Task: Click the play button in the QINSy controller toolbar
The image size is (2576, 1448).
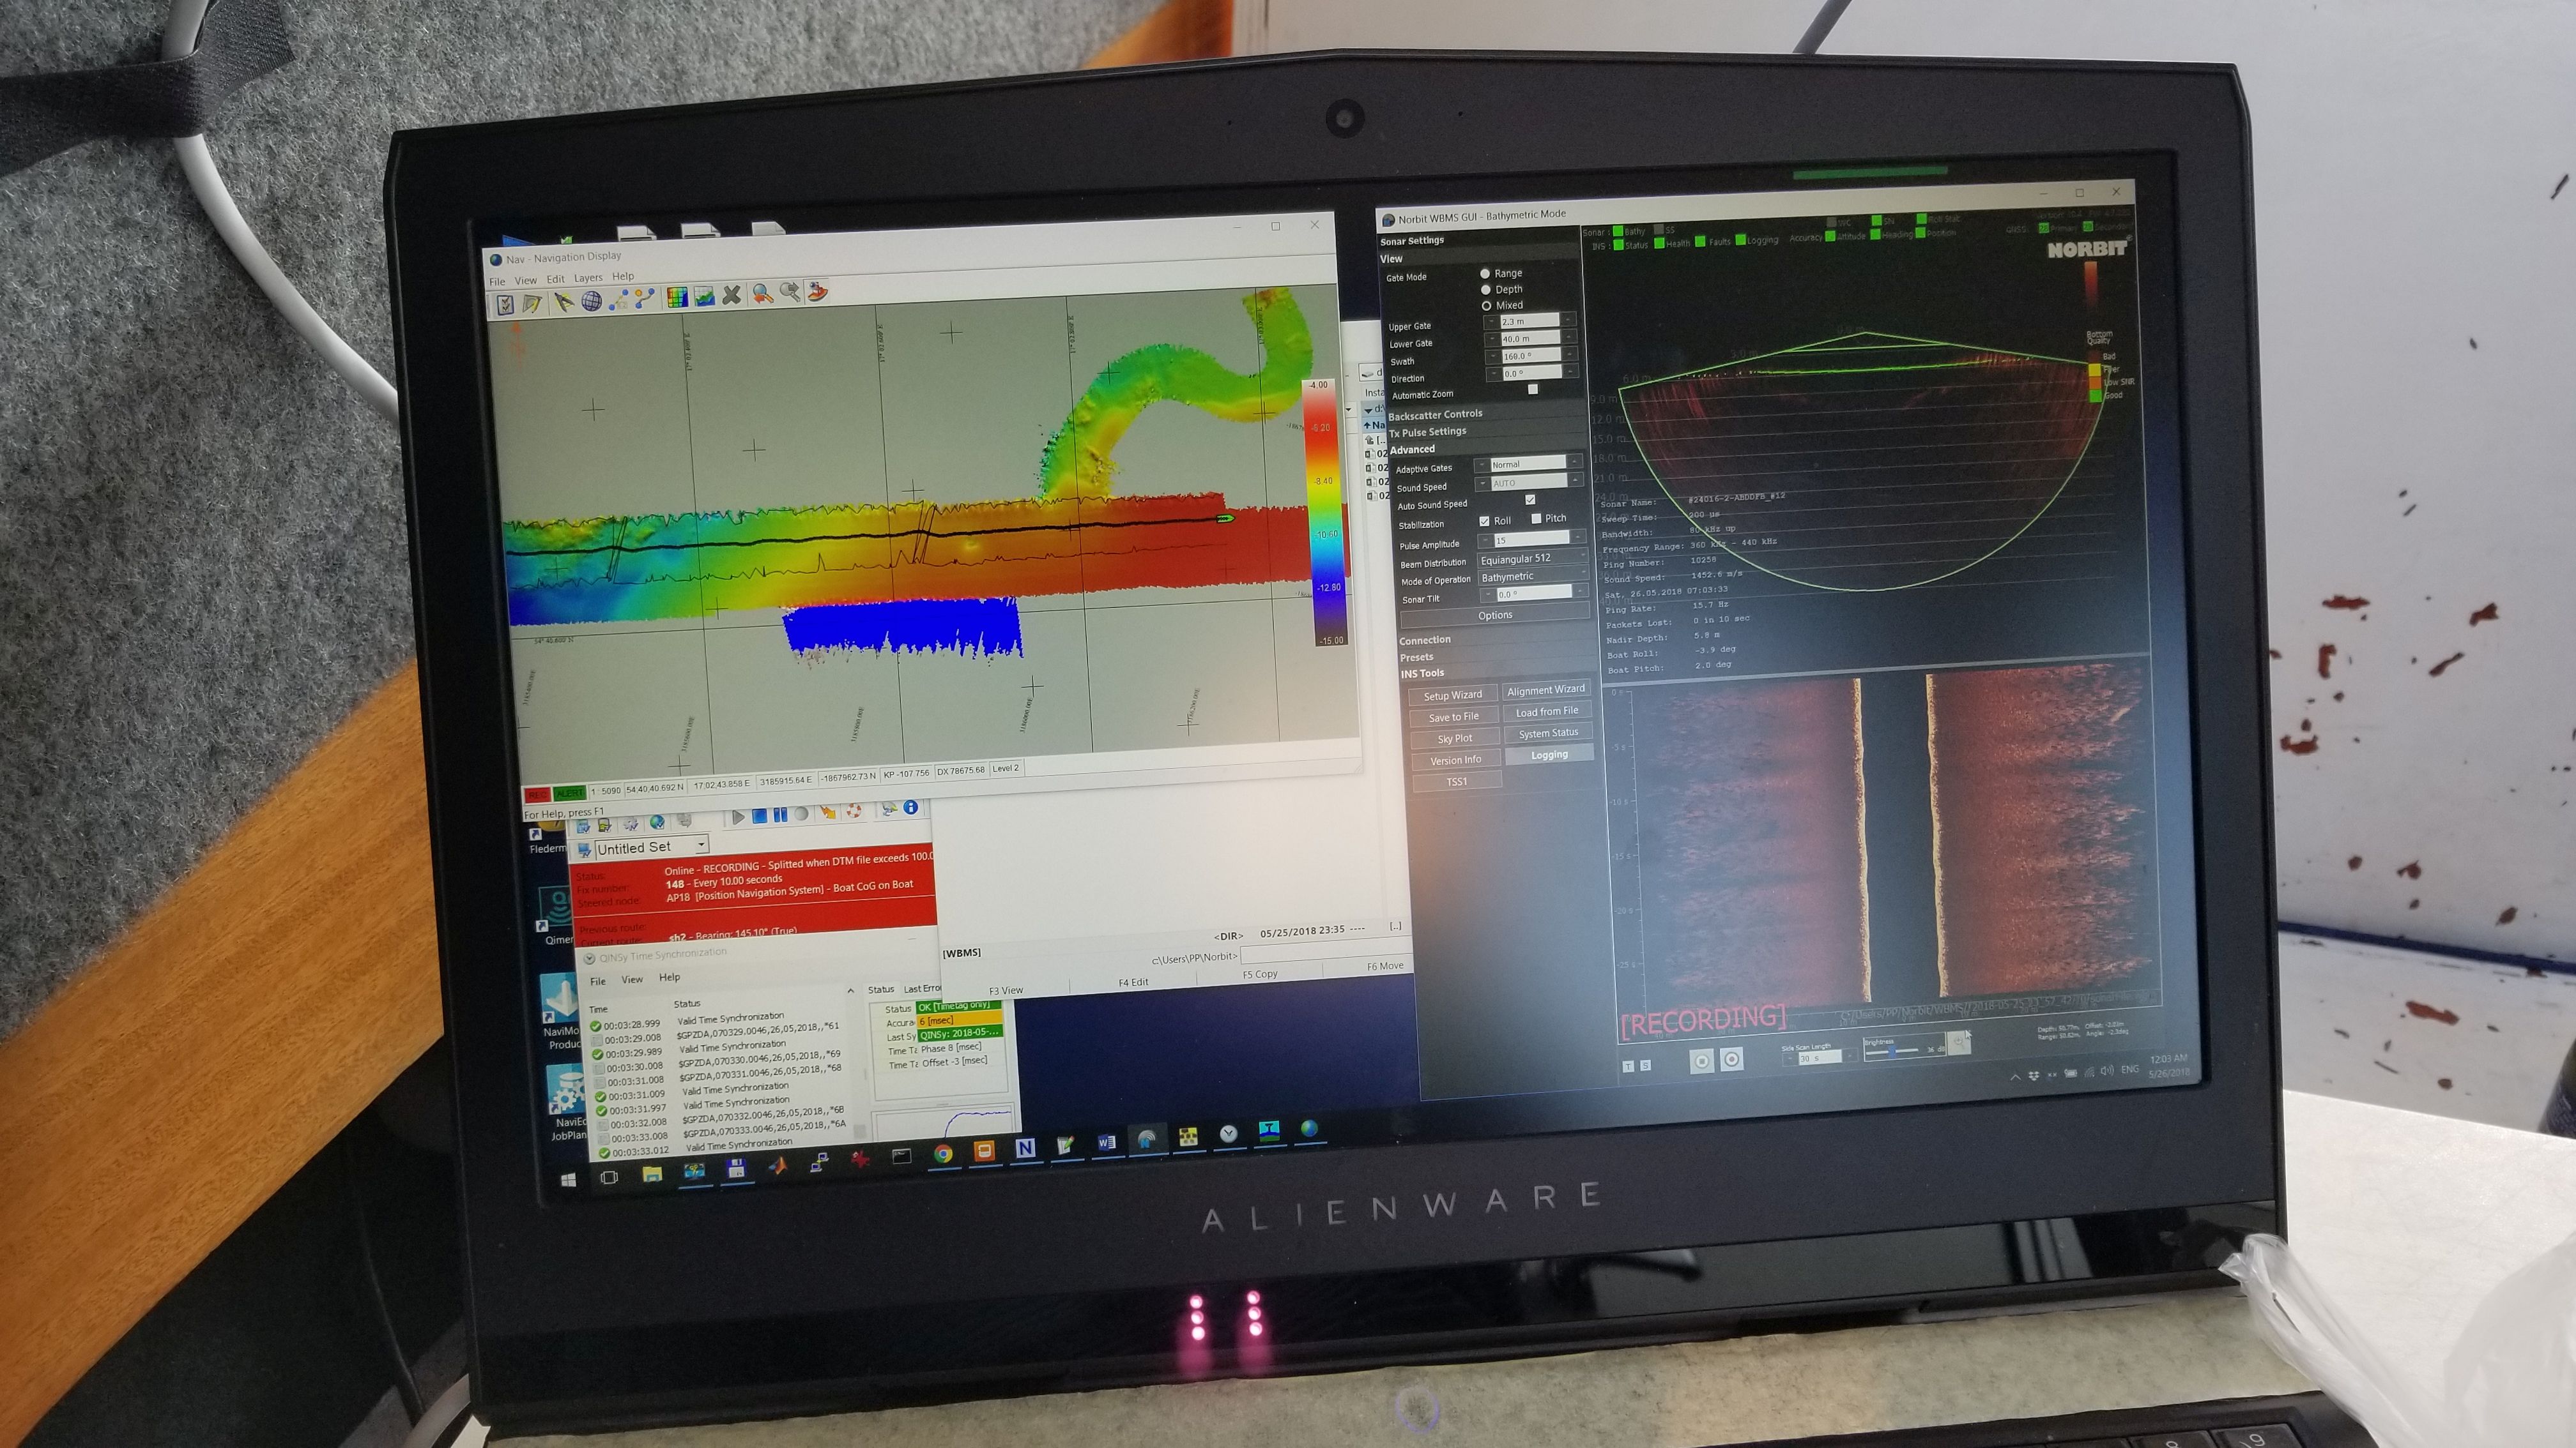Action: click(x=738, y=817)
